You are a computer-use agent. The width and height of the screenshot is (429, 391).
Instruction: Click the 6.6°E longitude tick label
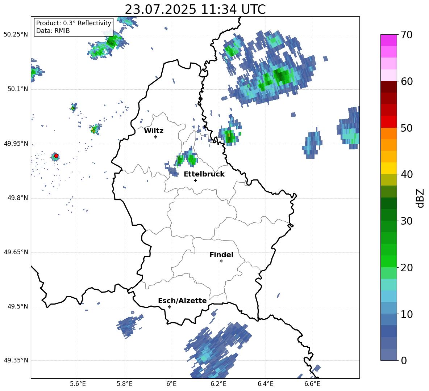pos(312,384)
